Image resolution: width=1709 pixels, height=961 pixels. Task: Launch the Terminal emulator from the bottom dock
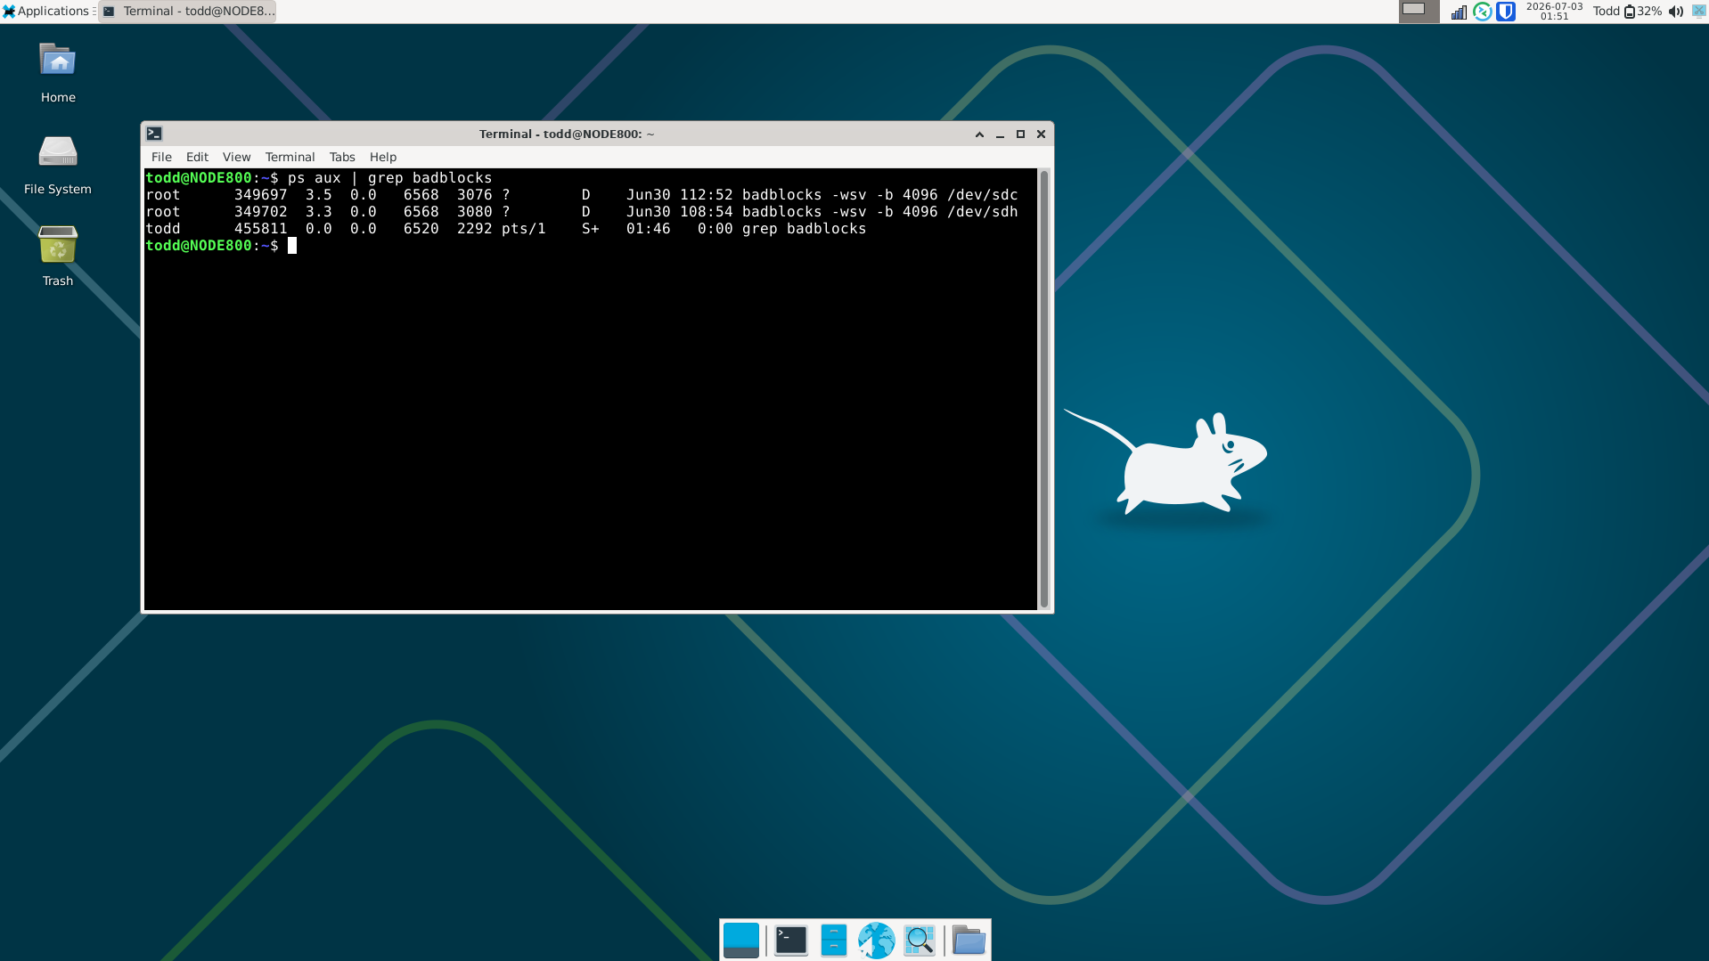pos(790,940)
